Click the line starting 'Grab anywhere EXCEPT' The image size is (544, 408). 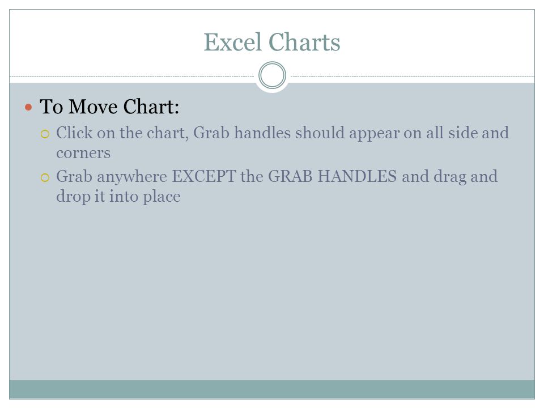277,177
